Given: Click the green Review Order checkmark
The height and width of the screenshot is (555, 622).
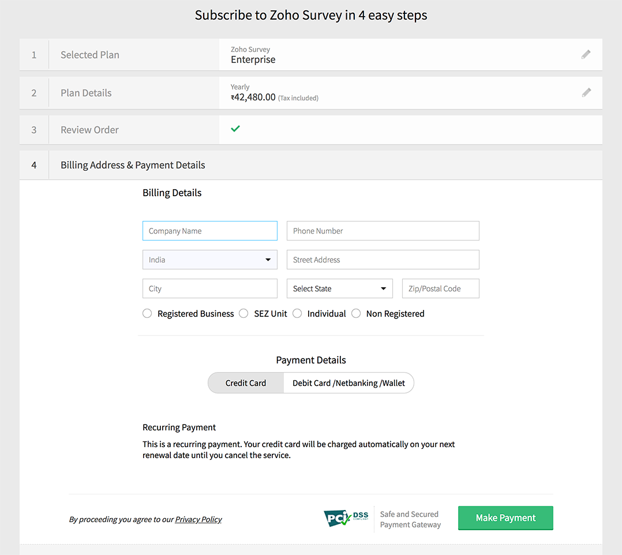Looking at the screenshot, I should click(x=235, y=129).
